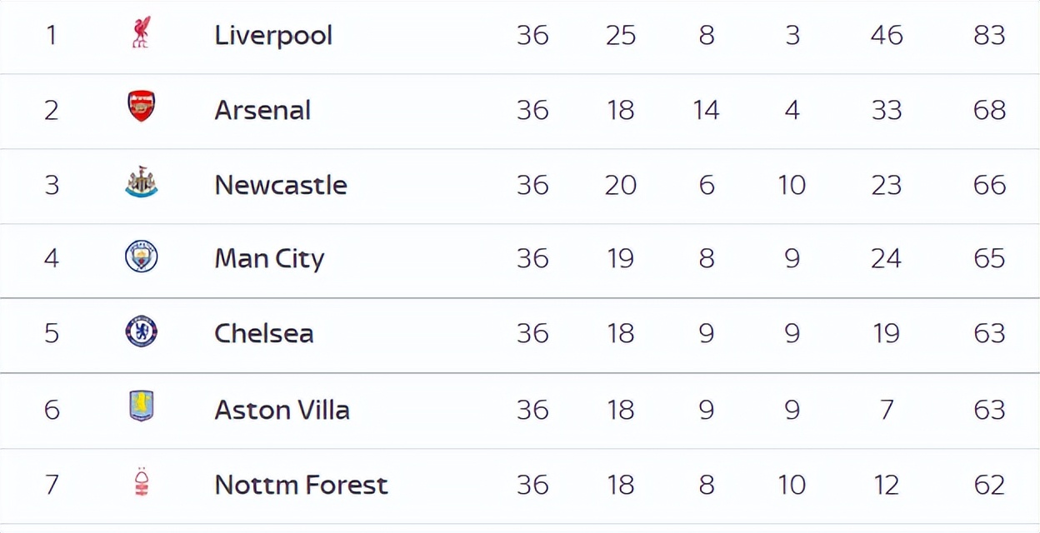
Task: Select position number 5 in table
Action: (x=52, y=333)
